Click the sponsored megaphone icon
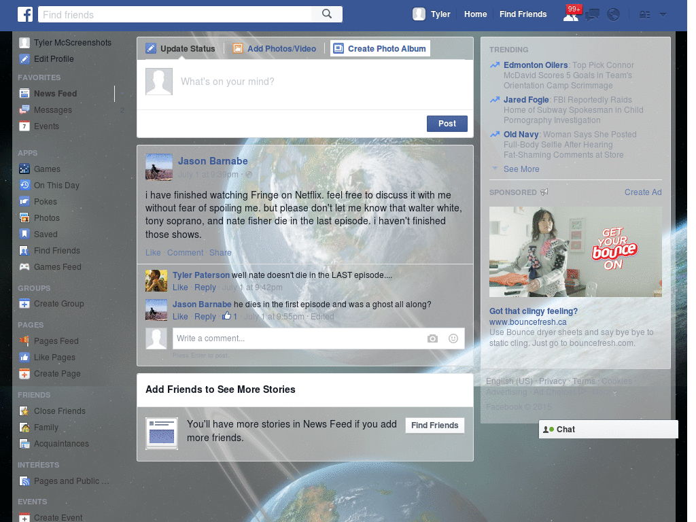 (x=544, y=192)
